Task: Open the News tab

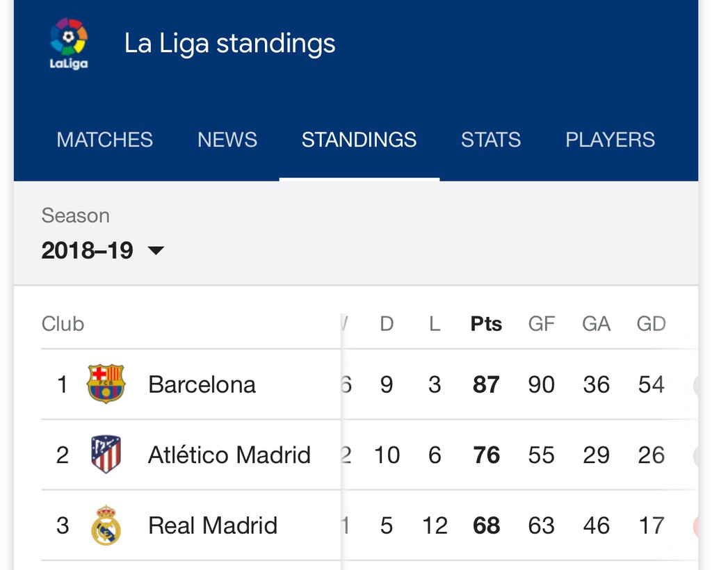Action: coord(227,140)
